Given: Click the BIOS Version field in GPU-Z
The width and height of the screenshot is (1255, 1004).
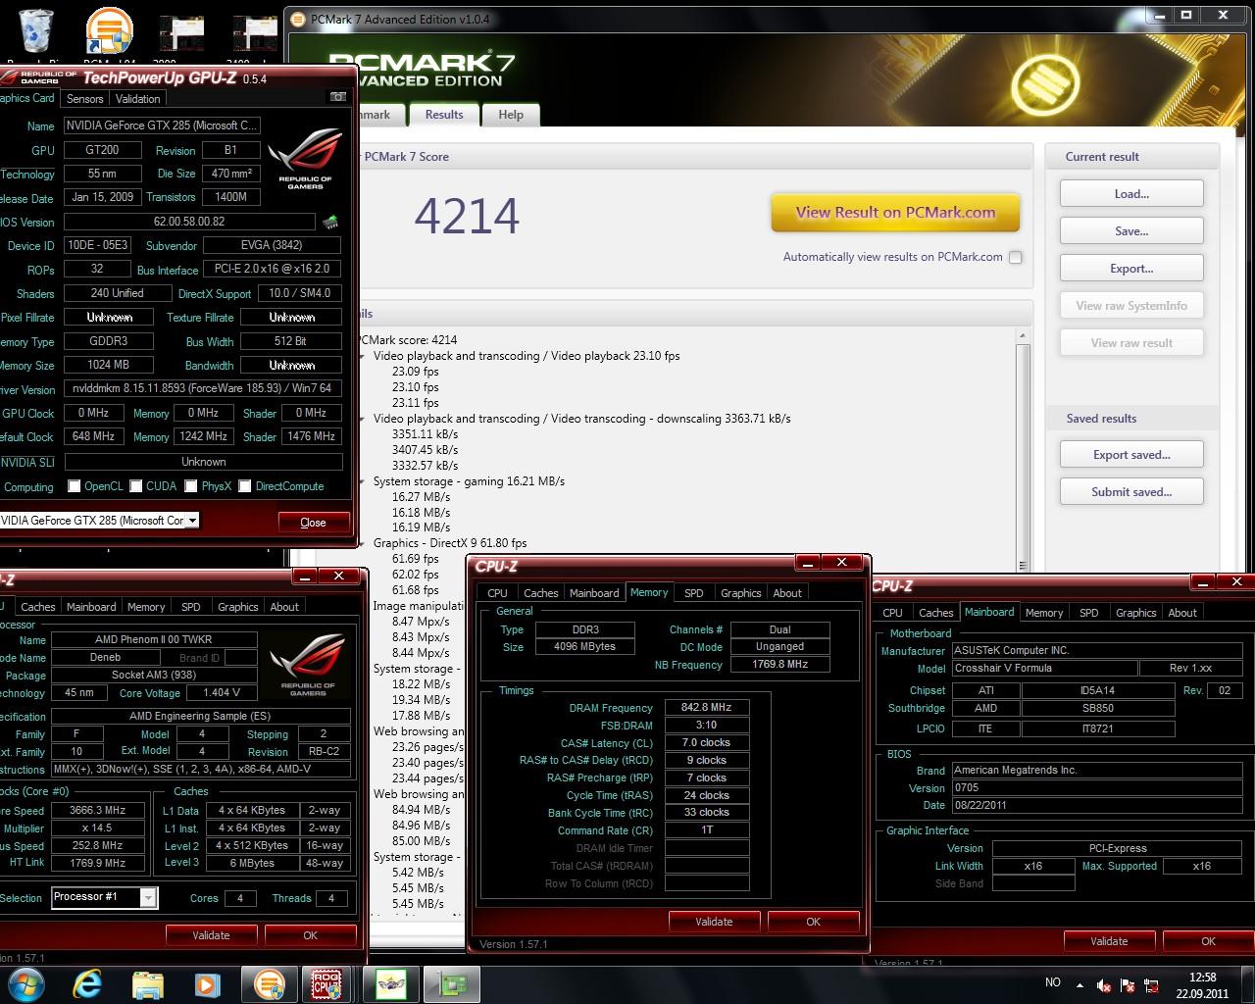Looking at the screenshot, I should coord(189,222).
